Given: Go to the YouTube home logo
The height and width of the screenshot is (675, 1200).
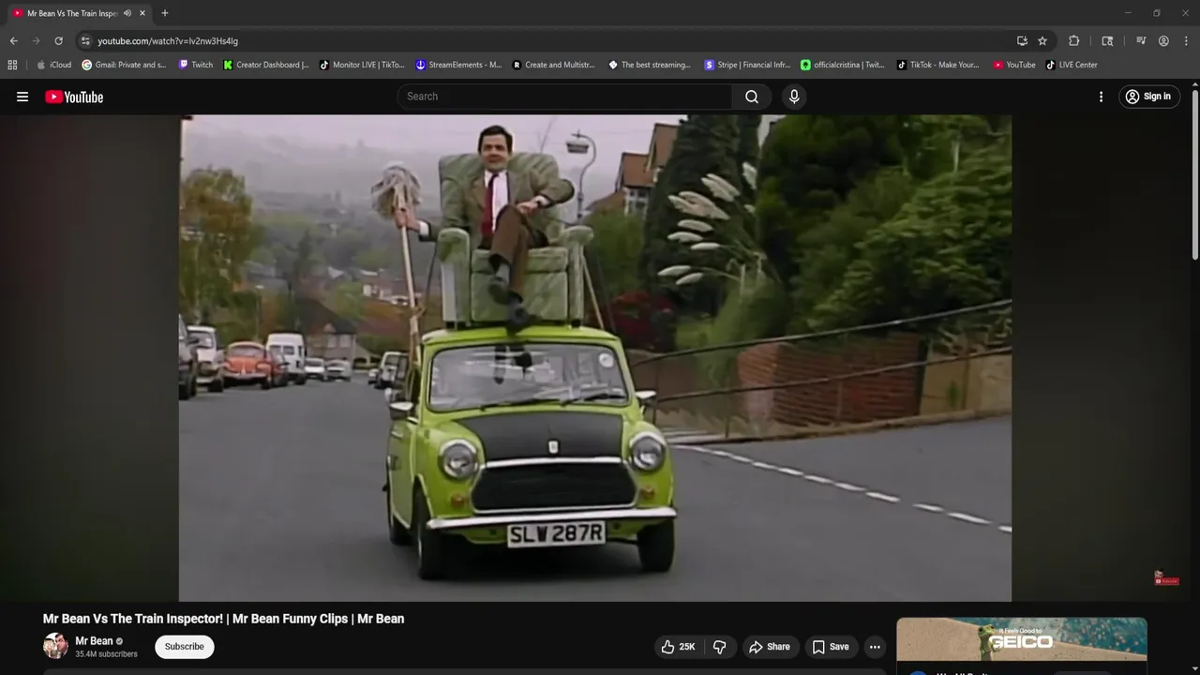Looking at the screenshot, I should pos(74,97).
